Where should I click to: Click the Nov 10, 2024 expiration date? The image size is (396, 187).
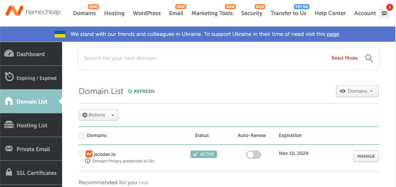point(294,153)
